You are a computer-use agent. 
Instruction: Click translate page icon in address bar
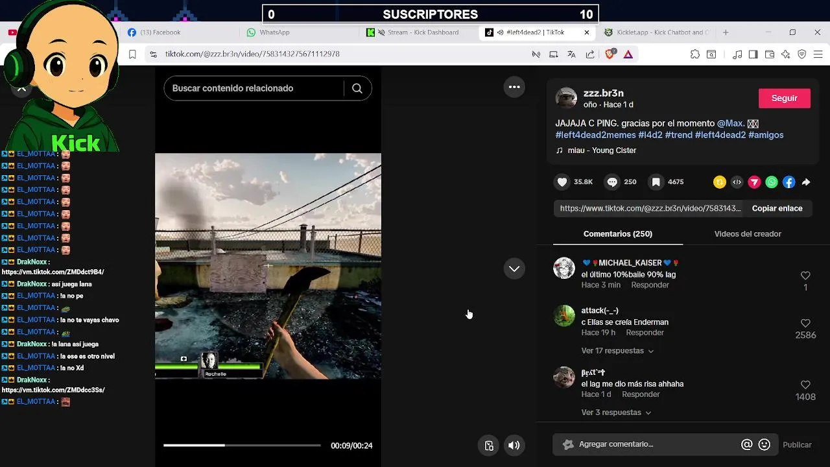pyautogui.click(x=571, y=54)
